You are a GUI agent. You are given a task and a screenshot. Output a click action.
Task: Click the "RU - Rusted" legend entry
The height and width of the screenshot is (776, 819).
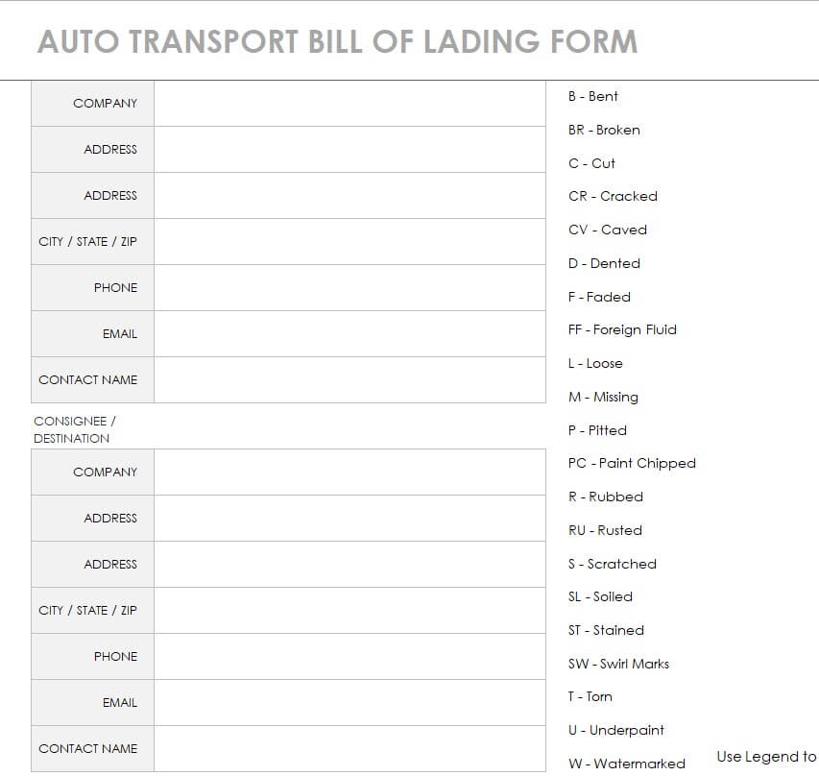[605, 530]
